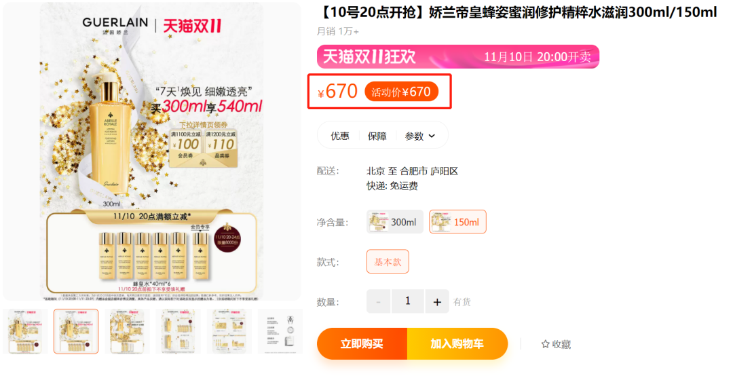This screenshot has height=376, width=733.
Task: Click the plus icon to increase quantity
Action: tap(437, 301)
